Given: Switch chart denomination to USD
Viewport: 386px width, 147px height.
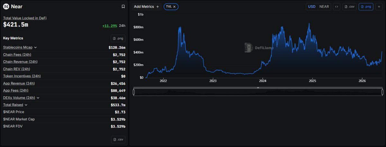Looking at the screenshot, I should (x=312, y=6).
